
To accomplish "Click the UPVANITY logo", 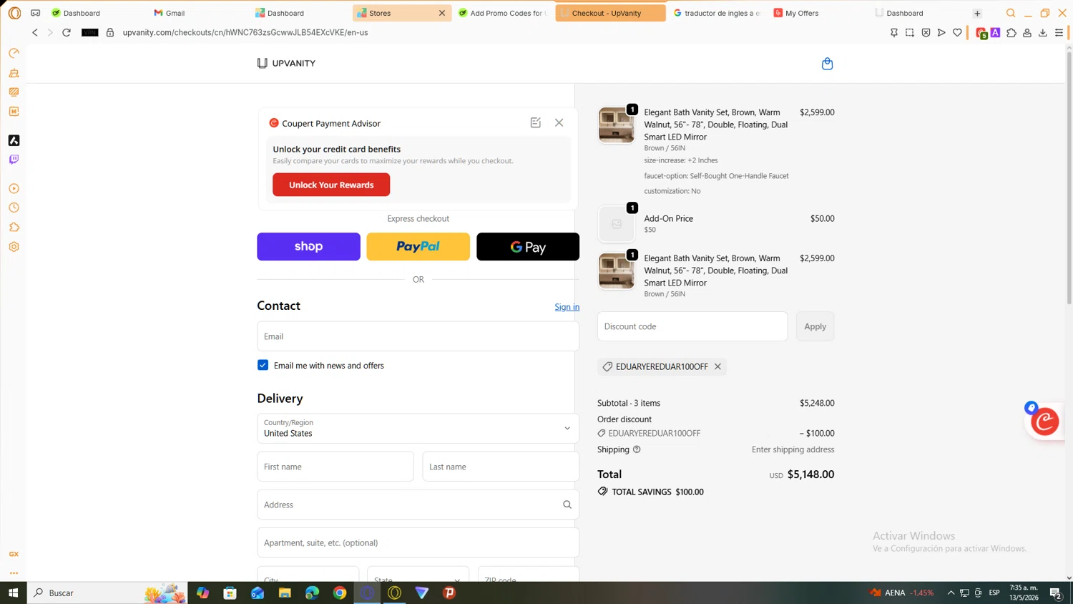I will pos(286,63).
